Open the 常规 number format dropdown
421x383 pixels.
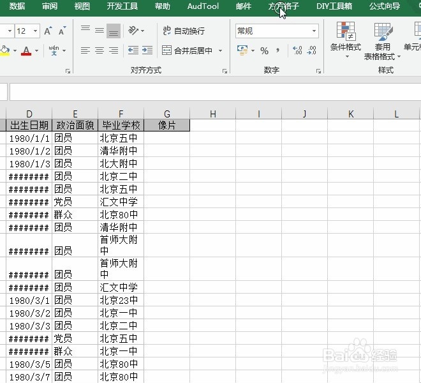click(314, 31)
